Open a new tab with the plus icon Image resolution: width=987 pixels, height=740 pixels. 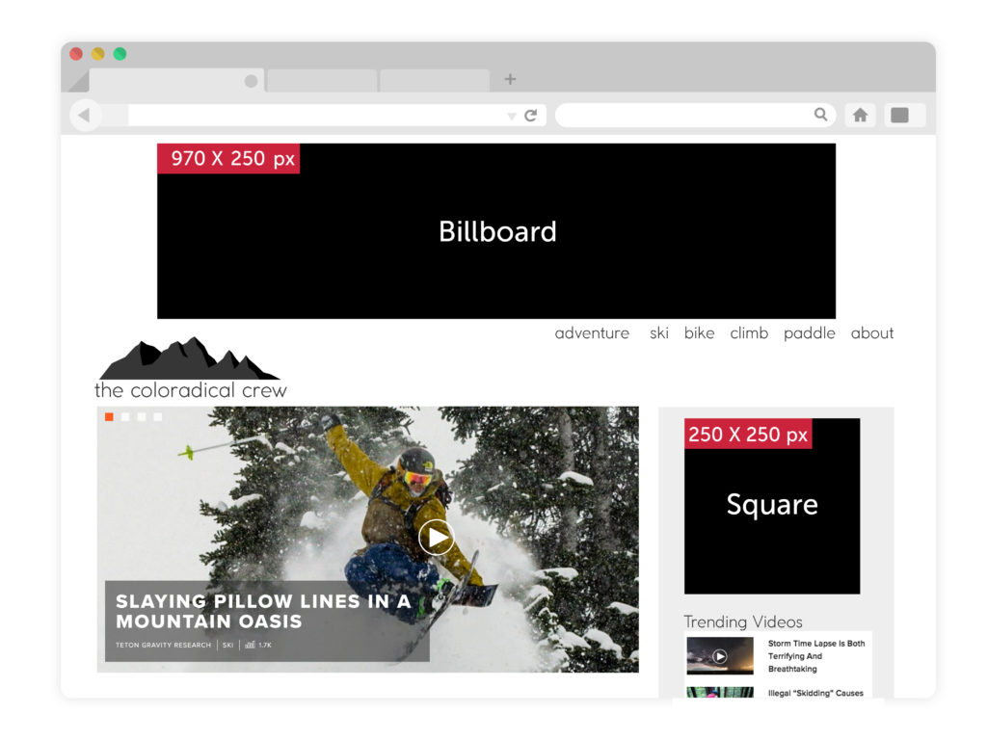[x=510, y=79]
